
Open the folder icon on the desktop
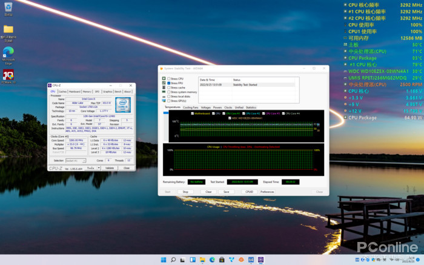8,29
